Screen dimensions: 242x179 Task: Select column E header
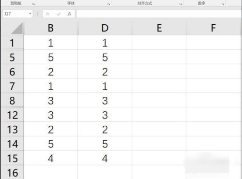click(x=159, y=28)
